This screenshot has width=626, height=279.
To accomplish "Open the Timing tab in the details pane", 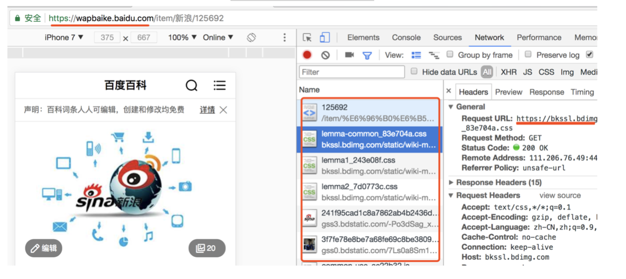I will click(582, 92).
